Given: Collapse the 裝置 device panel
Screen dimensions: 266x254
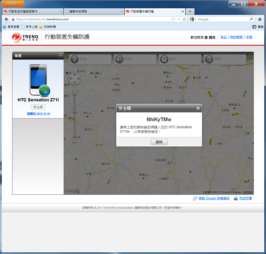Looking at the screenshot, I should [x=61, y=56].
